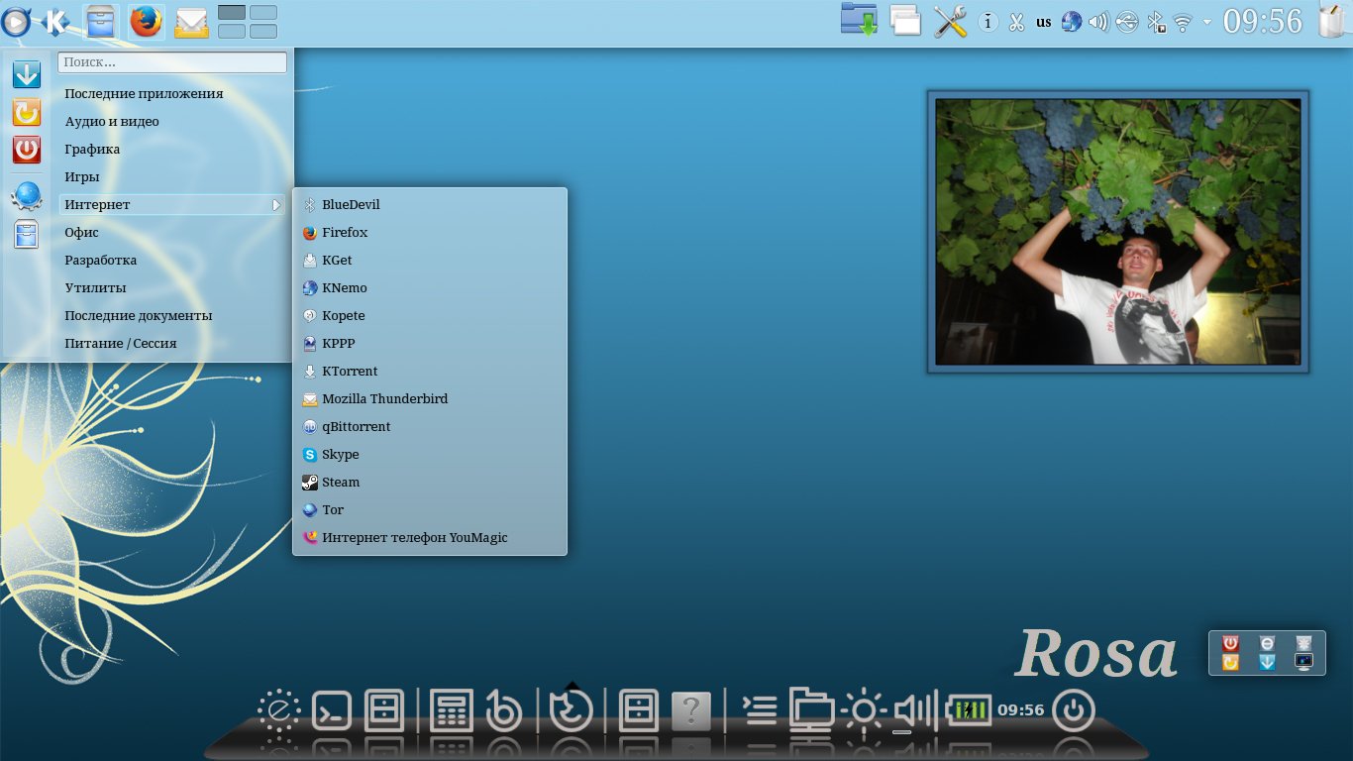Viewport: 1353px width, 761px height.
Task: Open the wrench and screwdriver settings icon
Action: (950, 21)
